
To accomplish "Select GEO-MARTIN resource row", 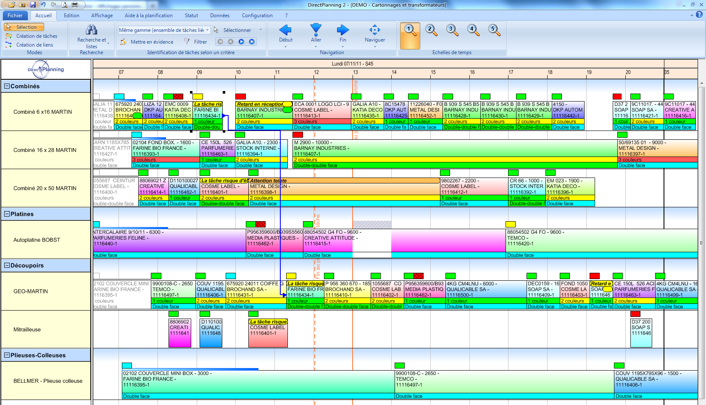I will (46, 291).
